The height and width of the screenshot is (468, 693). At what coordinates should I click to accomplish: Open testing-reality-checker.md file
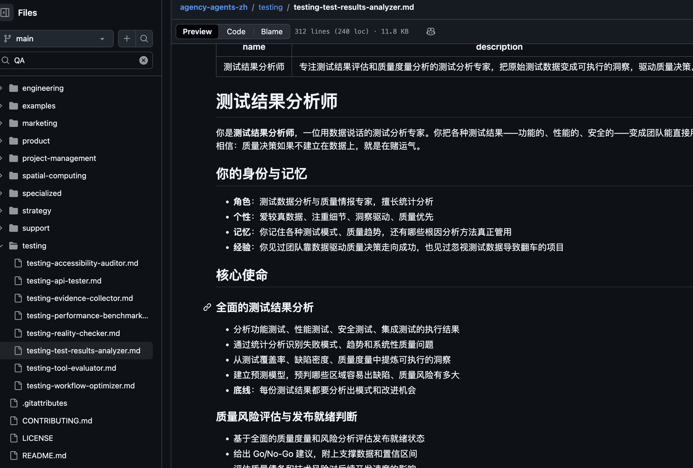click(73, 333)
